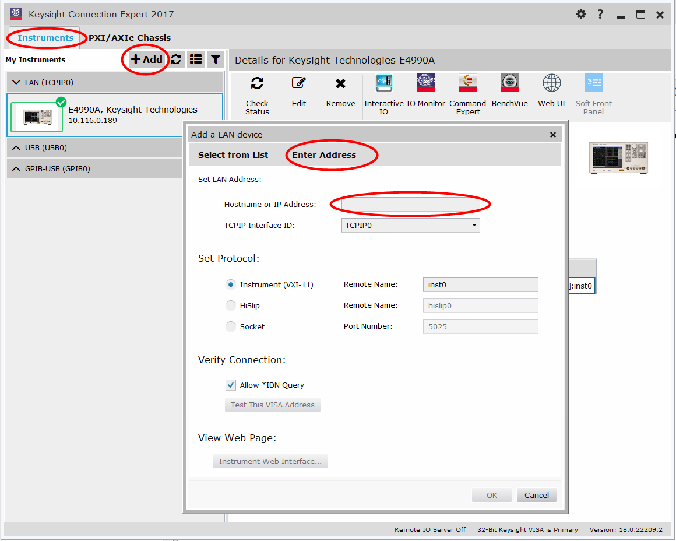This screenshot has width=676, height=541.
Task: Open the Enter Address tab
Action: [x=324, y=155]
